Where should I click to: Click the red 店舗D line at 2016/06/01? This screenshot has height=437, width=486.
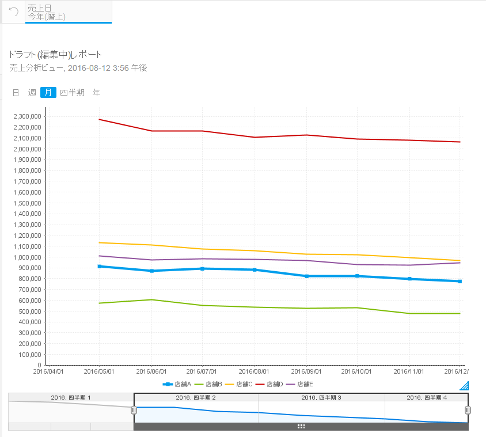pos(151,131)
